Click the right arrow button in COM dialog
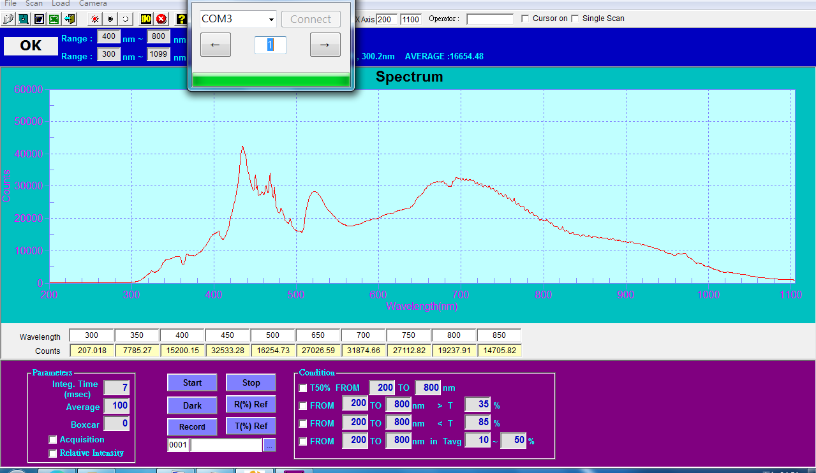816x473 pixels. [325, 45]
